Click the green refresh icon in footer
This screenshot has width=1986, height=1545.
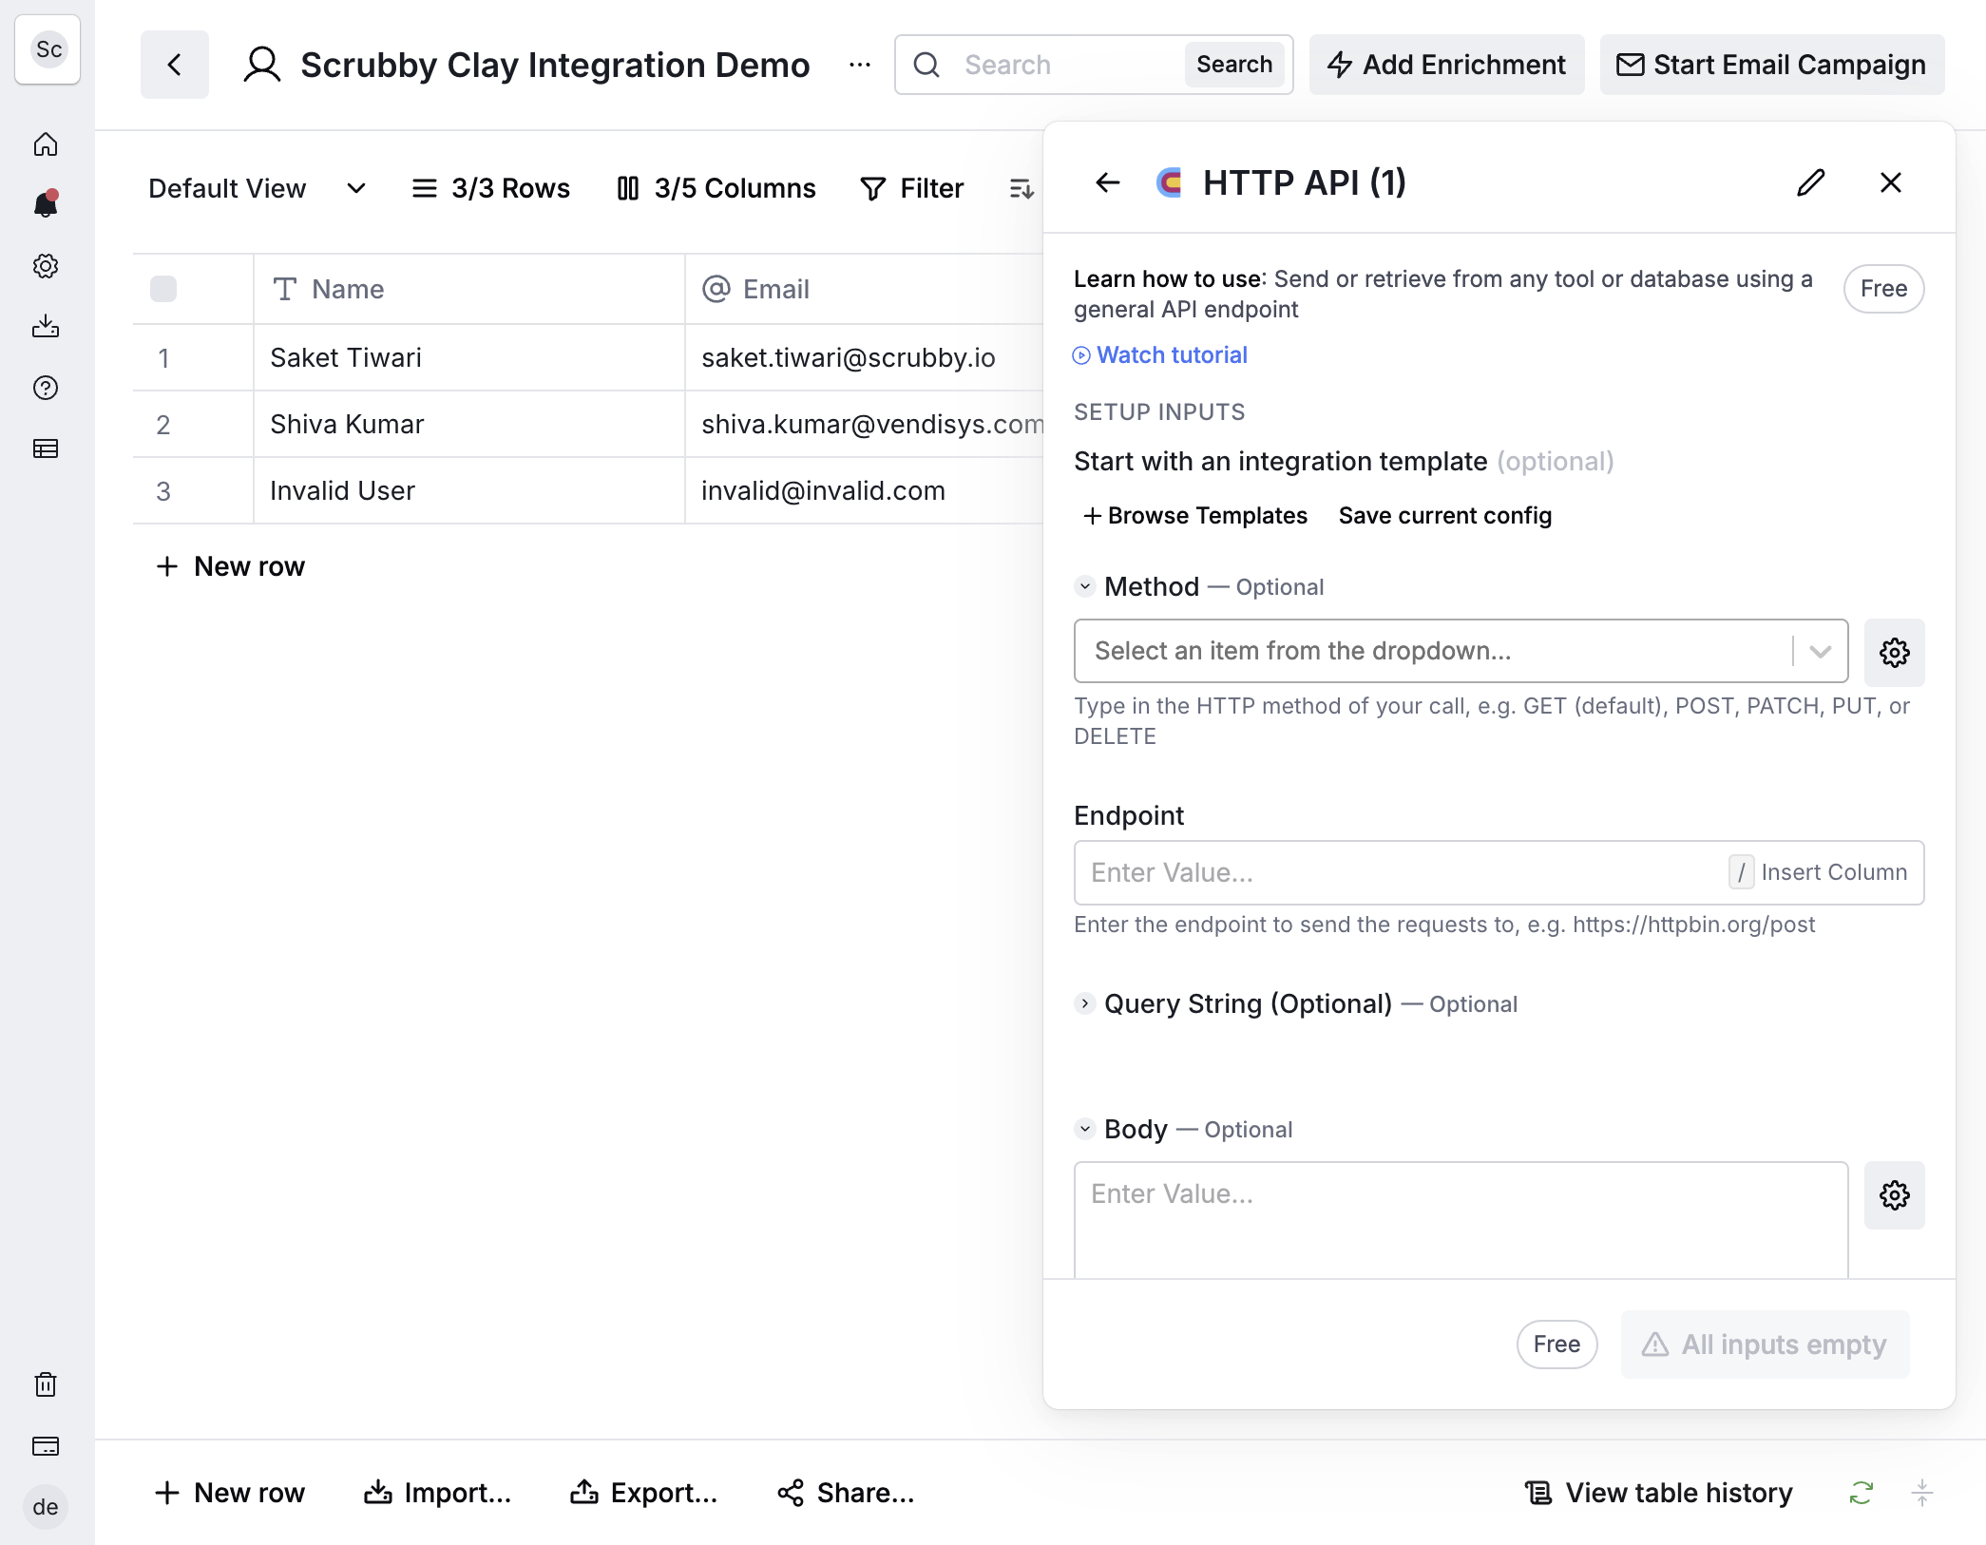click(1862, 1493)
